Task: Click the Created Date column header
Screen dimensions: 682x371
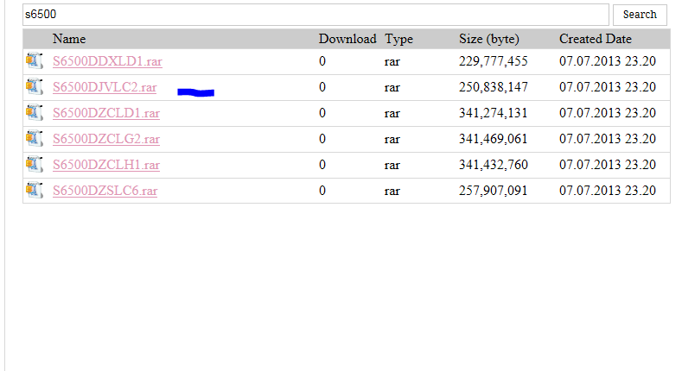Action: tap(596, 39)
